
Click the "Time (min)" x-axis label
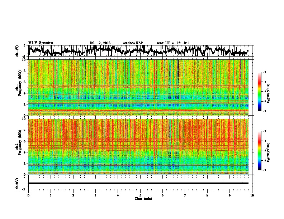tap(143, 199)
